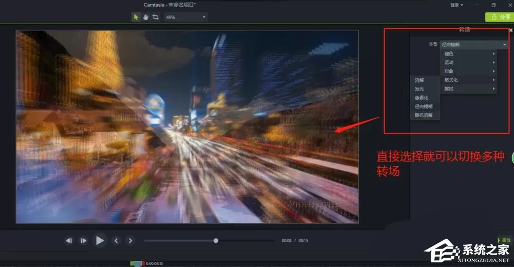Click the green 分享 share button

tap(500, 17)
